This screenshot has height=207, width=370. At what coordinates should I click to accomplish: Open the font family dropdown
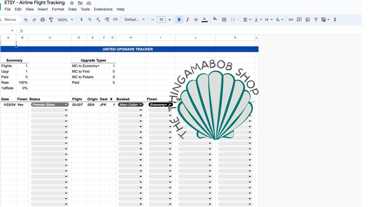135,19
